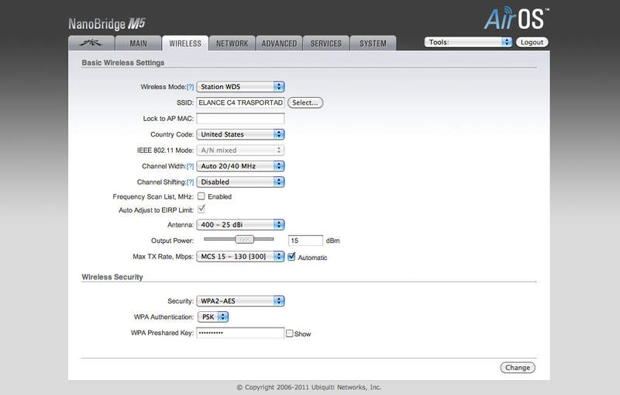
Task: Click the Frequency Scan List, MHz label
Action: (x=153, y=196)
